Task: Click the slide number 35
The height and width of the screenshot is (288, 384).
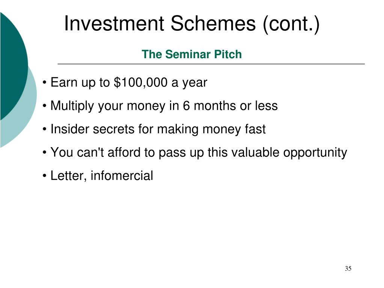Action: pos(348,268)
